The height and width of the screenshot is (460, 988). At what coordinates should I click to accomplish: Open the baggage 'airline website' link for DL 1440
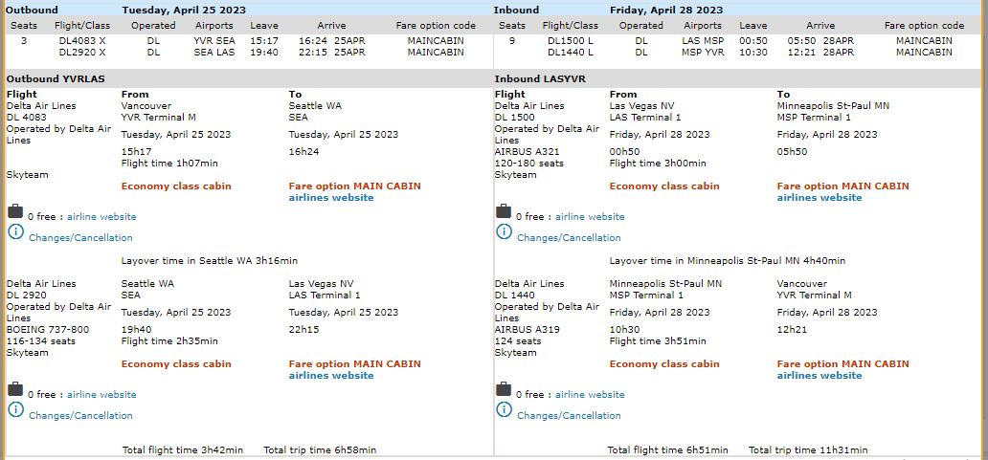[590, 395]
